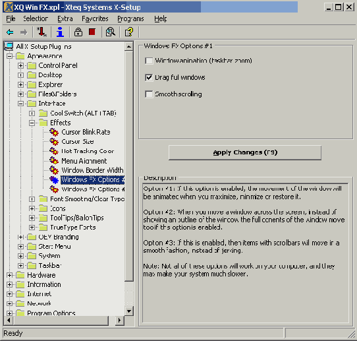Open the blue information toolbar icon
357x341 pixels.
pos(60,32)
